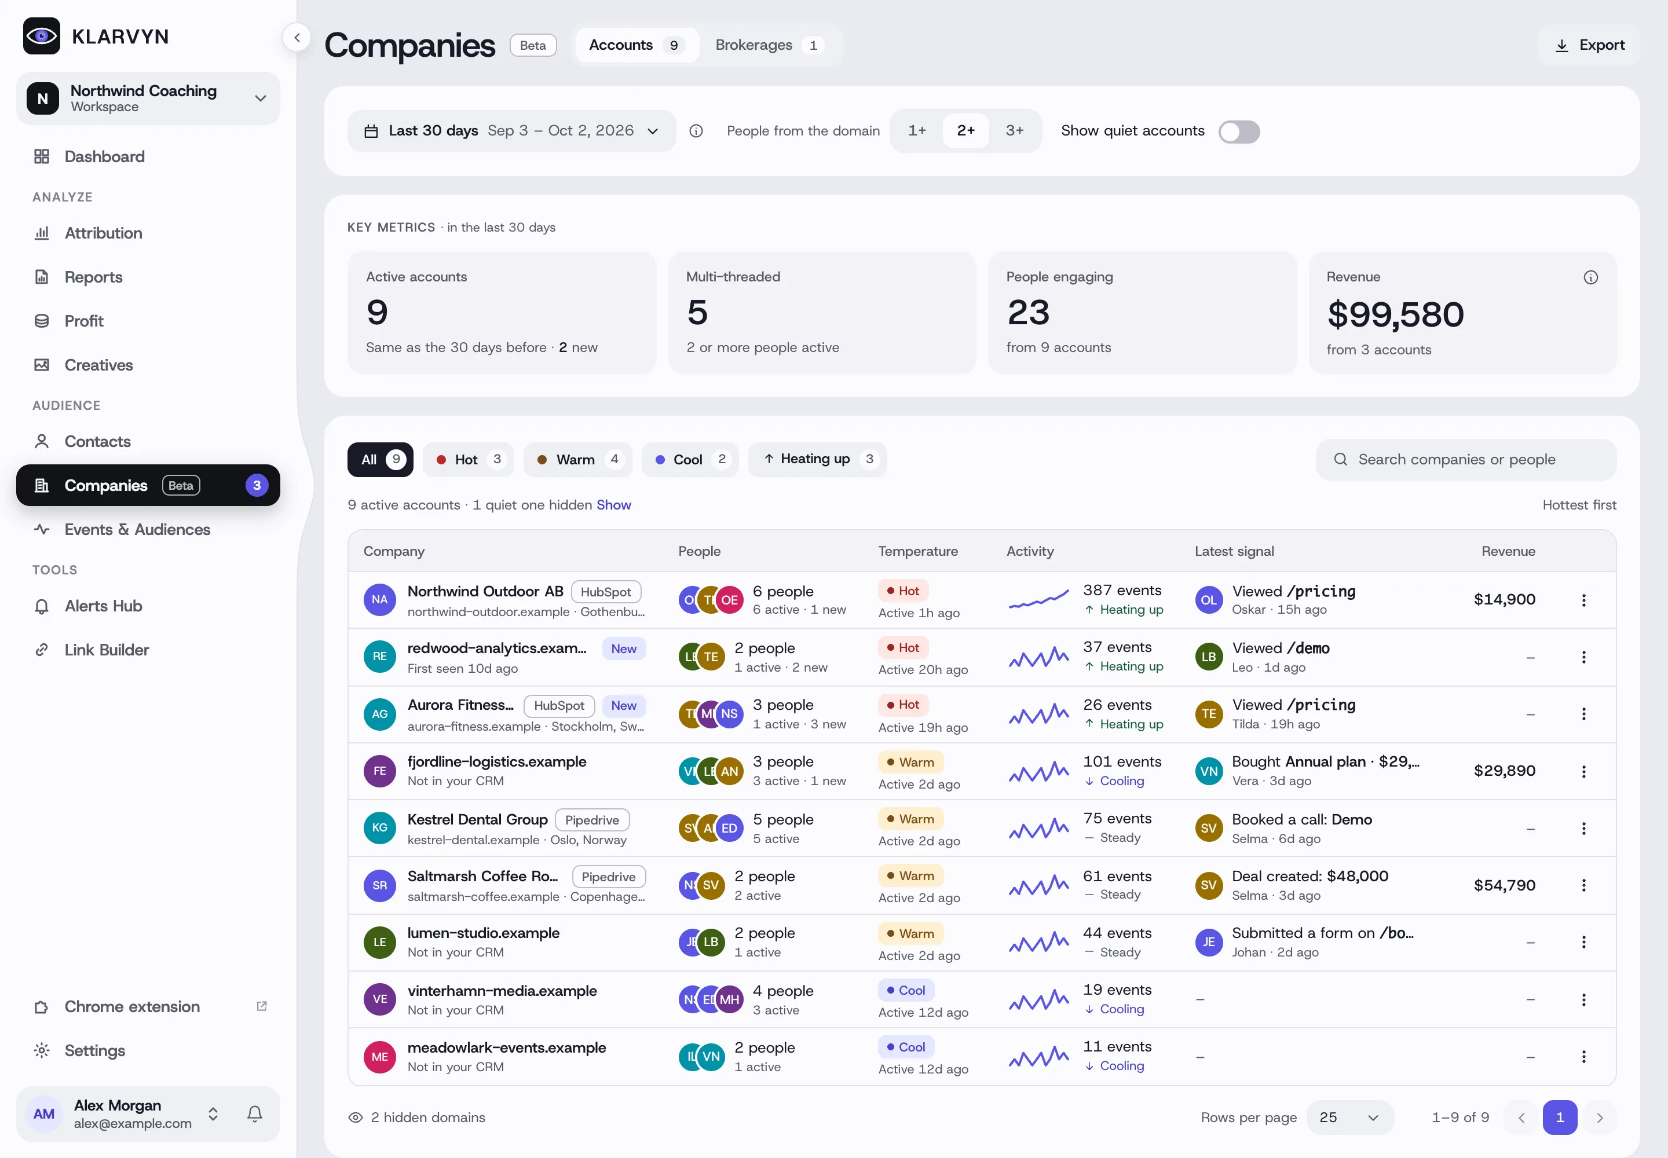Click the eye icon beside 2 hidden domains
Viewport: 1668px width, 1158px height.
coord(356,1117)
